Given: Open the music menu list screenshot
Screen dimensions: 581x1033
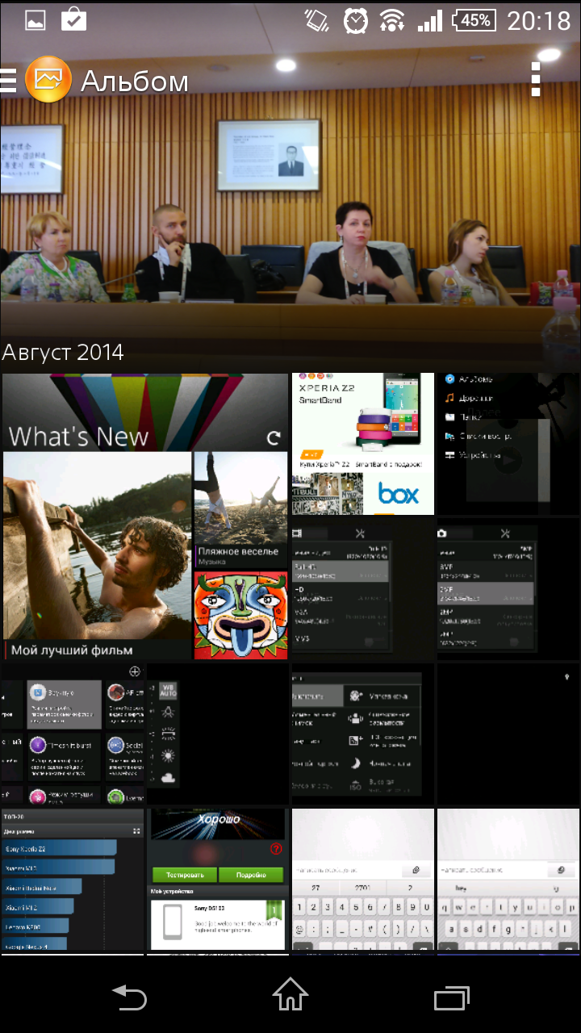Looking at the screenshot, I should [x=508, y=444].
